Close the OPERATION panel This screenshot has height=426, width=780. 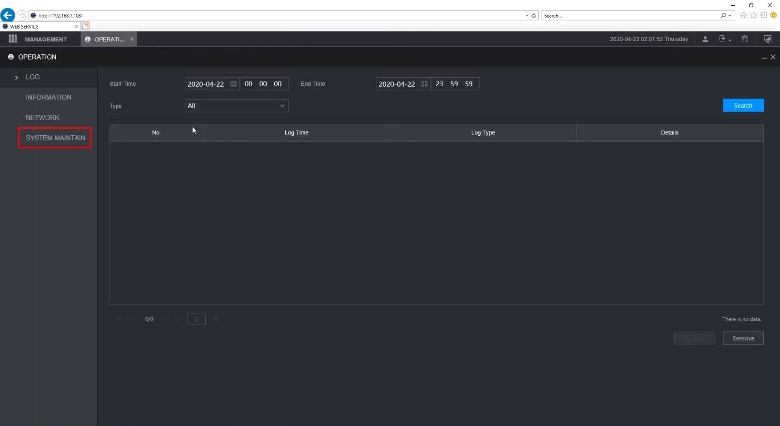(x=773, y=57)
